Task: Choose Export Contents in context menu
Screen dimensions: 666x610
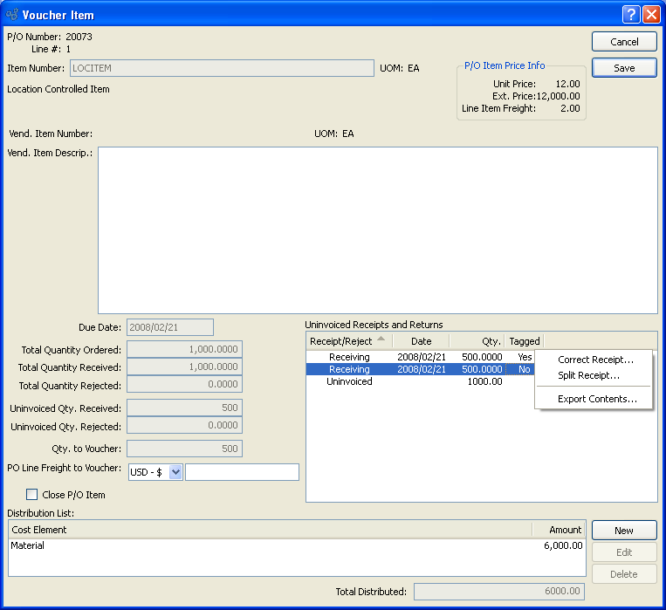Action: [x=597, y=399]
